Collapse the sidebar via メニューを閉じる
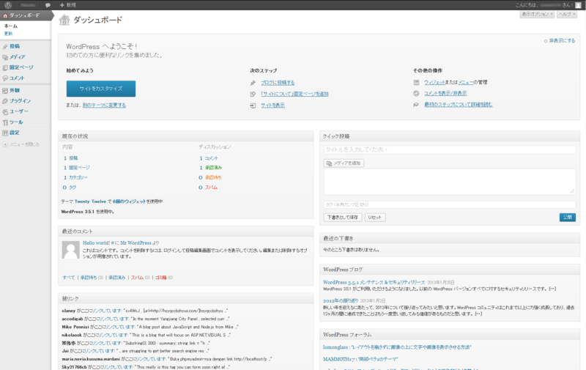Image resolution: width=586 pixels, height=370 pixels. pyautogui.click(x=21, y=144)
